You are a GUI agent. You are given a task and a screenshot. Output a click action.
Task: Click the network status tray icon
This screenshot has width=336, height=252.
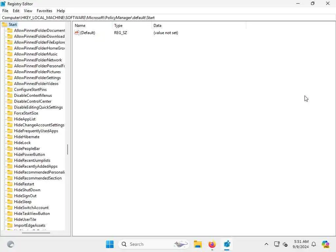click(x=277, y=244)
